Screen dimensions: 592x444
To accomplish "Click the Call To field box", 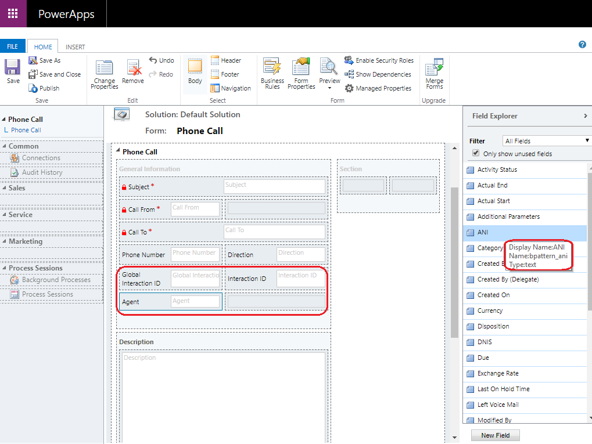I will (x=274, y=232).
